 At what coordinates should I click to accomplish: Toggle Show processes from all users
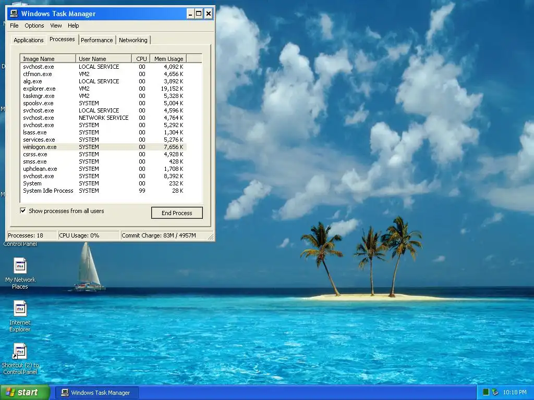point(23,210)
